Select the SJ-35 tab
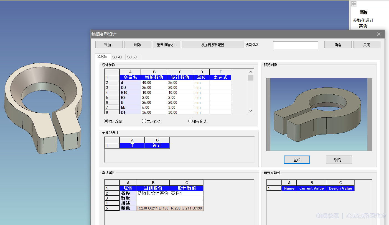Image resolution: width=389 pixels, height=225 pixels. [102, 57]
